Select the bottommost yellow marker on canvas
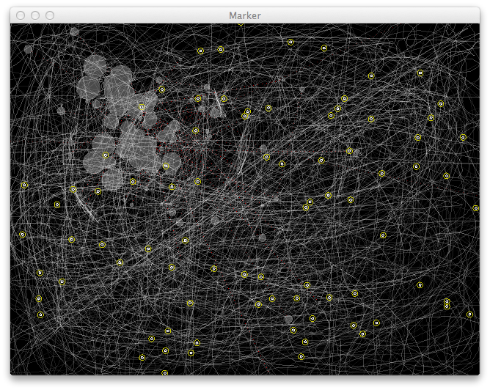The image size is (490, 390). (164, 372)
